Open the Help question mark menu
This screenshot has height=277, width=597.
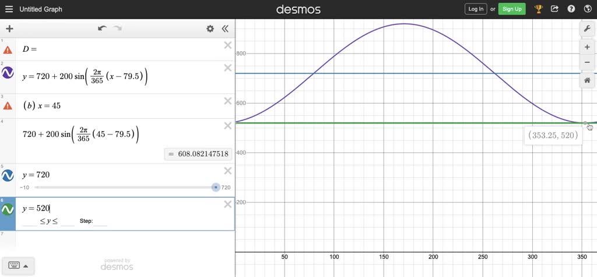(x=571, y=9)
